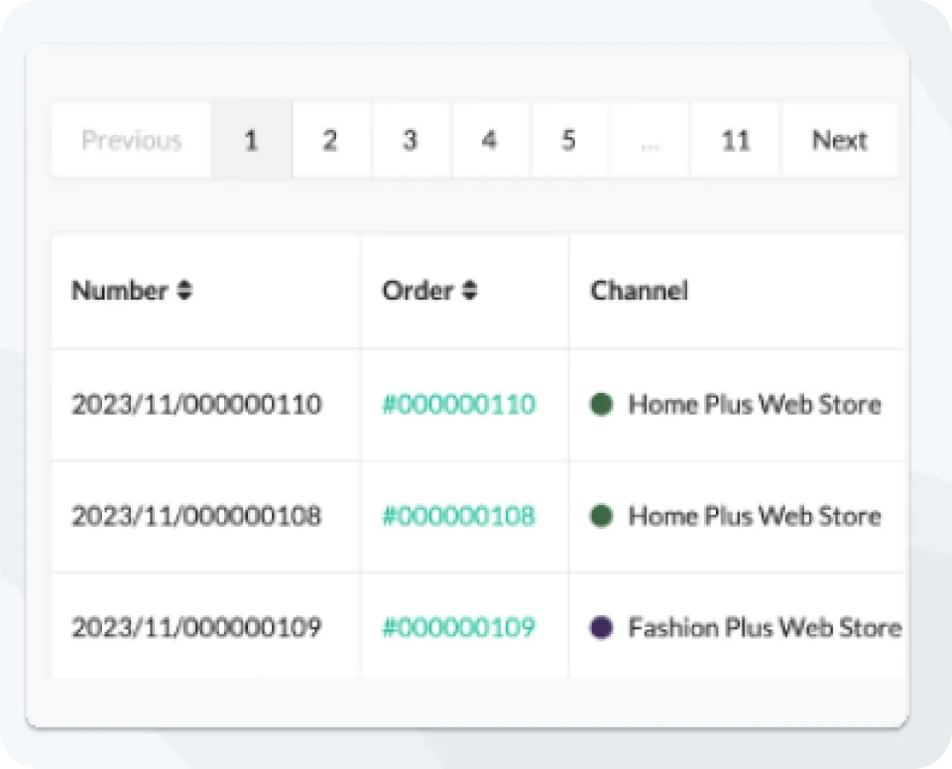The height and width of the screenshot is (769, 952).
Task: Click green dot for order 110 channel
Action: tap(601, 405)
